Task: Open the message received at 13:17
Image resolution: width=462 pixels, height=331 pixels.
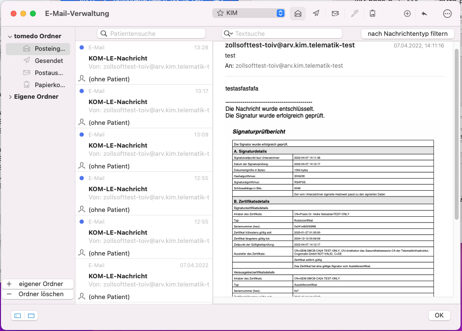Action: pos(144,106)
